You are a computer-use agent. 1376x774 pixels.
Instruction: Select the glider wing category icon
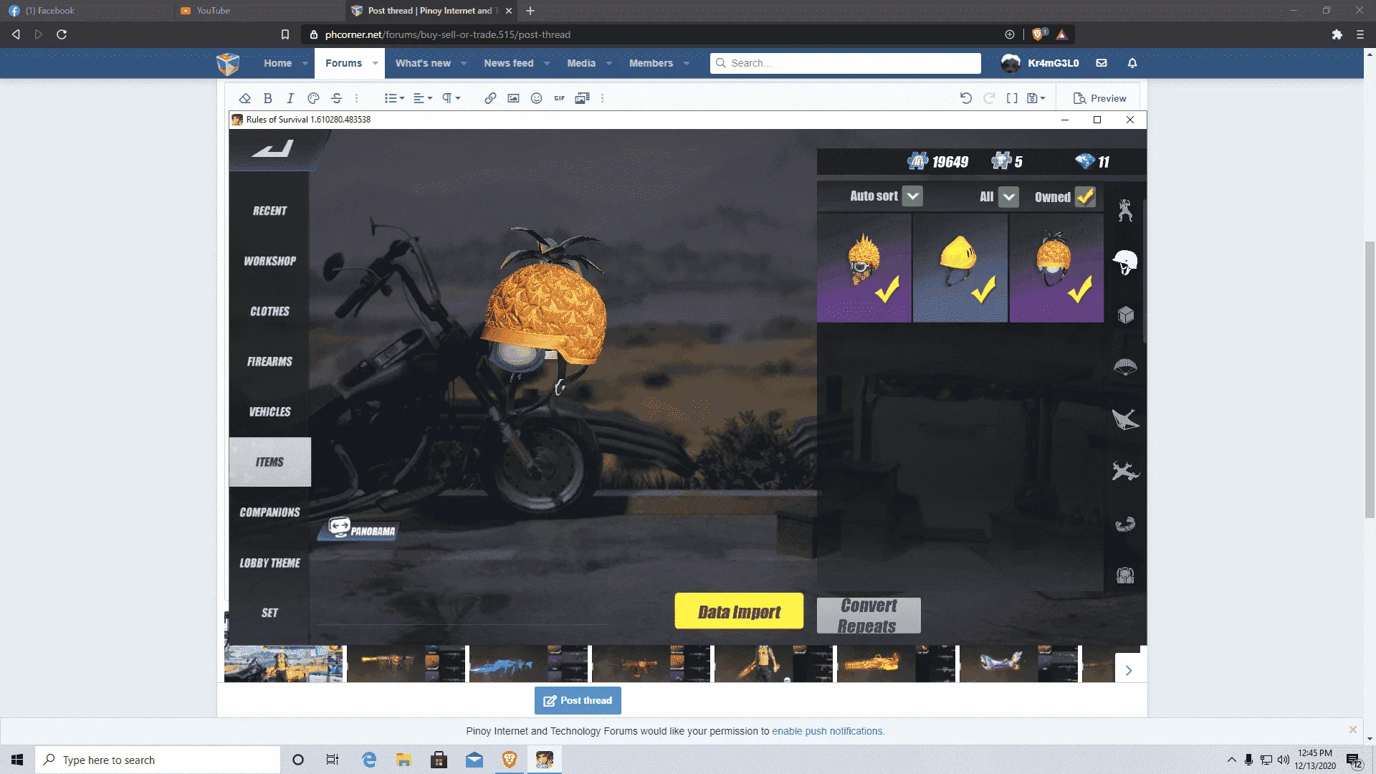click(x=1125, y=419)
